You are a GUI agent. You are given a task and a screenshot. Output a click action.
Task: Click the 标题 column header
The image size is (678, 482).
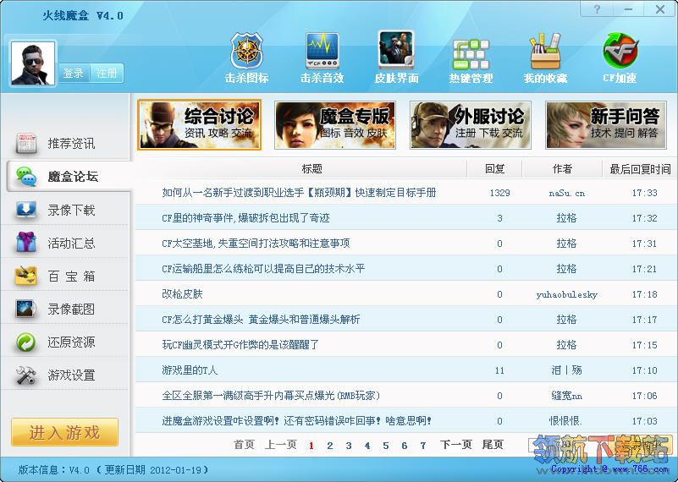coord(311,169)
